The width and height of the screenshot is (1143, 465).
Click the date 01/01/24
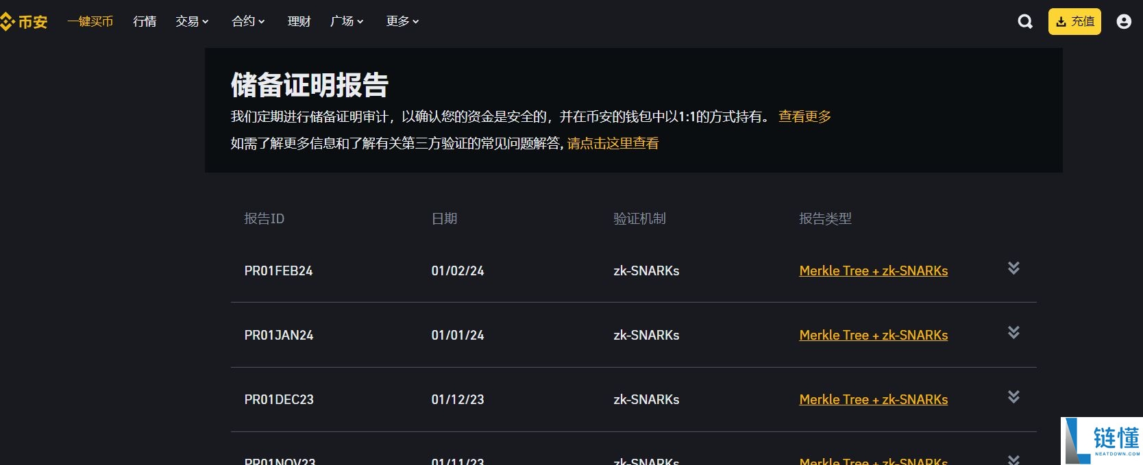(x=458, y=335)
